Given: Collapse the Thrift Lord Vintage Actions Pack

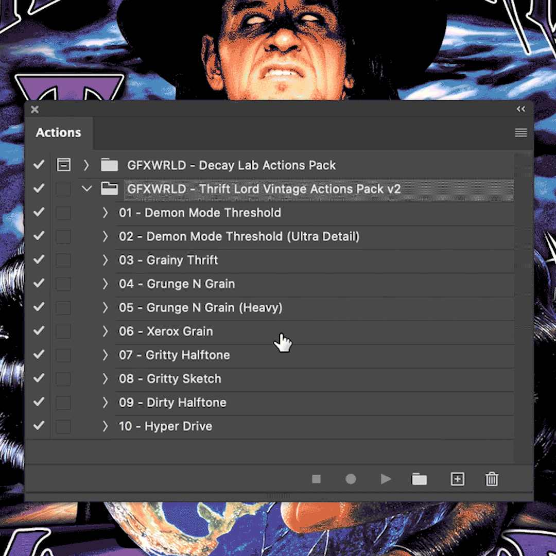Looking at the screenshot, I should [x=86, y=189].
